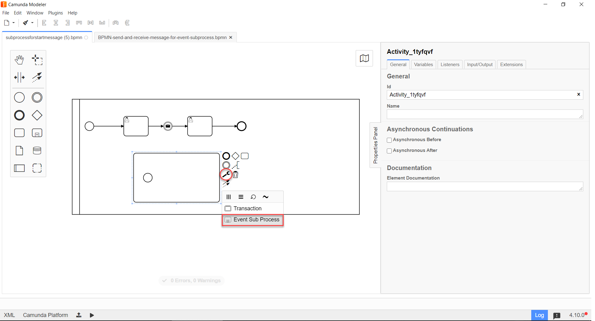Image resolution: width=595 pixels, height=321 pixels.
Task: Choose Transaction from replace menu
Action: click(x=253, y=208)
